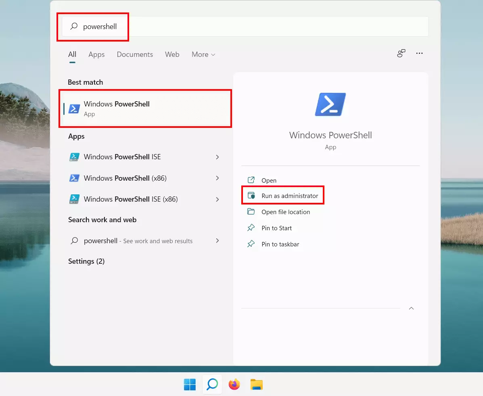
Task: Open the Windows Start button on taskbar
Action: click(x=190, y=385)
